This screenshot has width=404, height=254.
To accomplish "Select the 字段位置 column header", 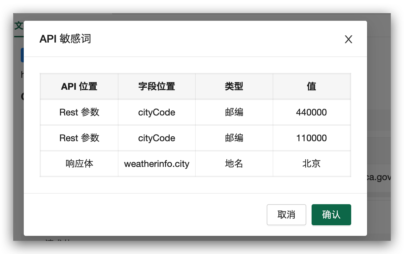I will click(x=156, y=86).
